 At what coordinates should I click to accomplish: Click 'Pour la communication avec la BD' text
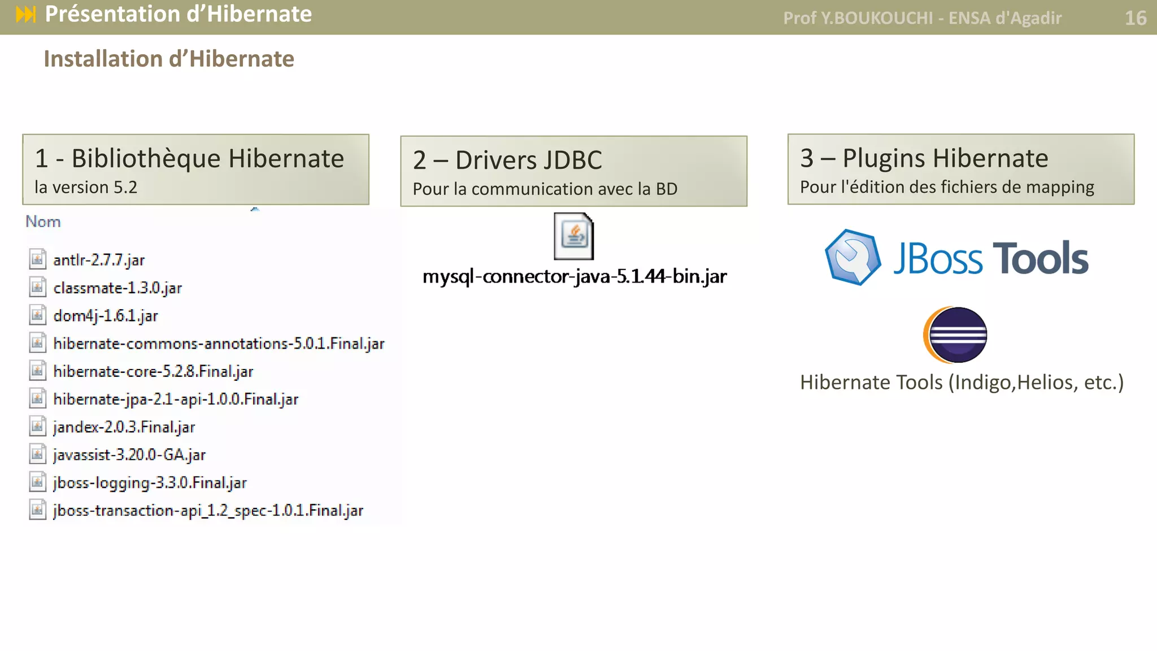pos(545,189)
